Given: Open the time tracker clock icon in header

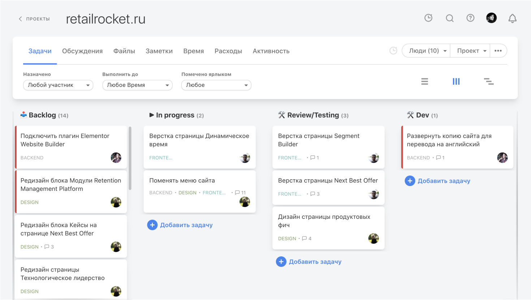Looking at the screenshot, I should [428, 18].
